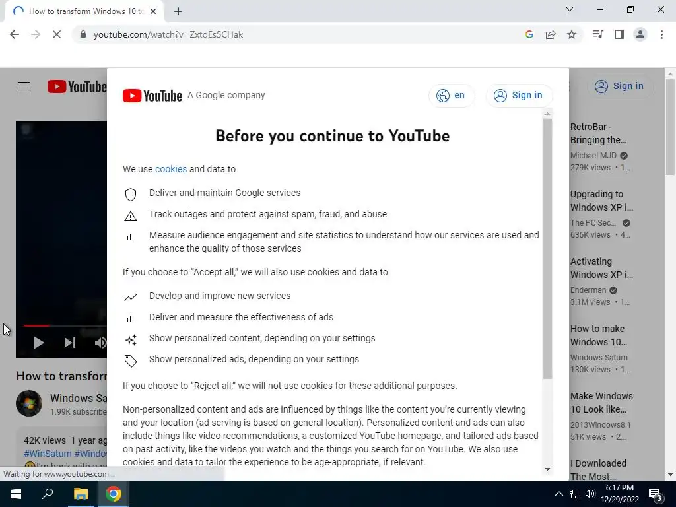Screen dimensions: 676x507
Task: Open a new browser tab
Action: tap(178, 11)
